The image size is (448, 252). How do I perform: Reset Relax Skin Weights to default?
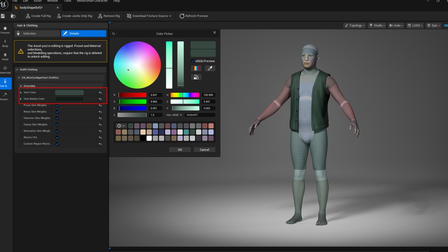tap(100, 112)
